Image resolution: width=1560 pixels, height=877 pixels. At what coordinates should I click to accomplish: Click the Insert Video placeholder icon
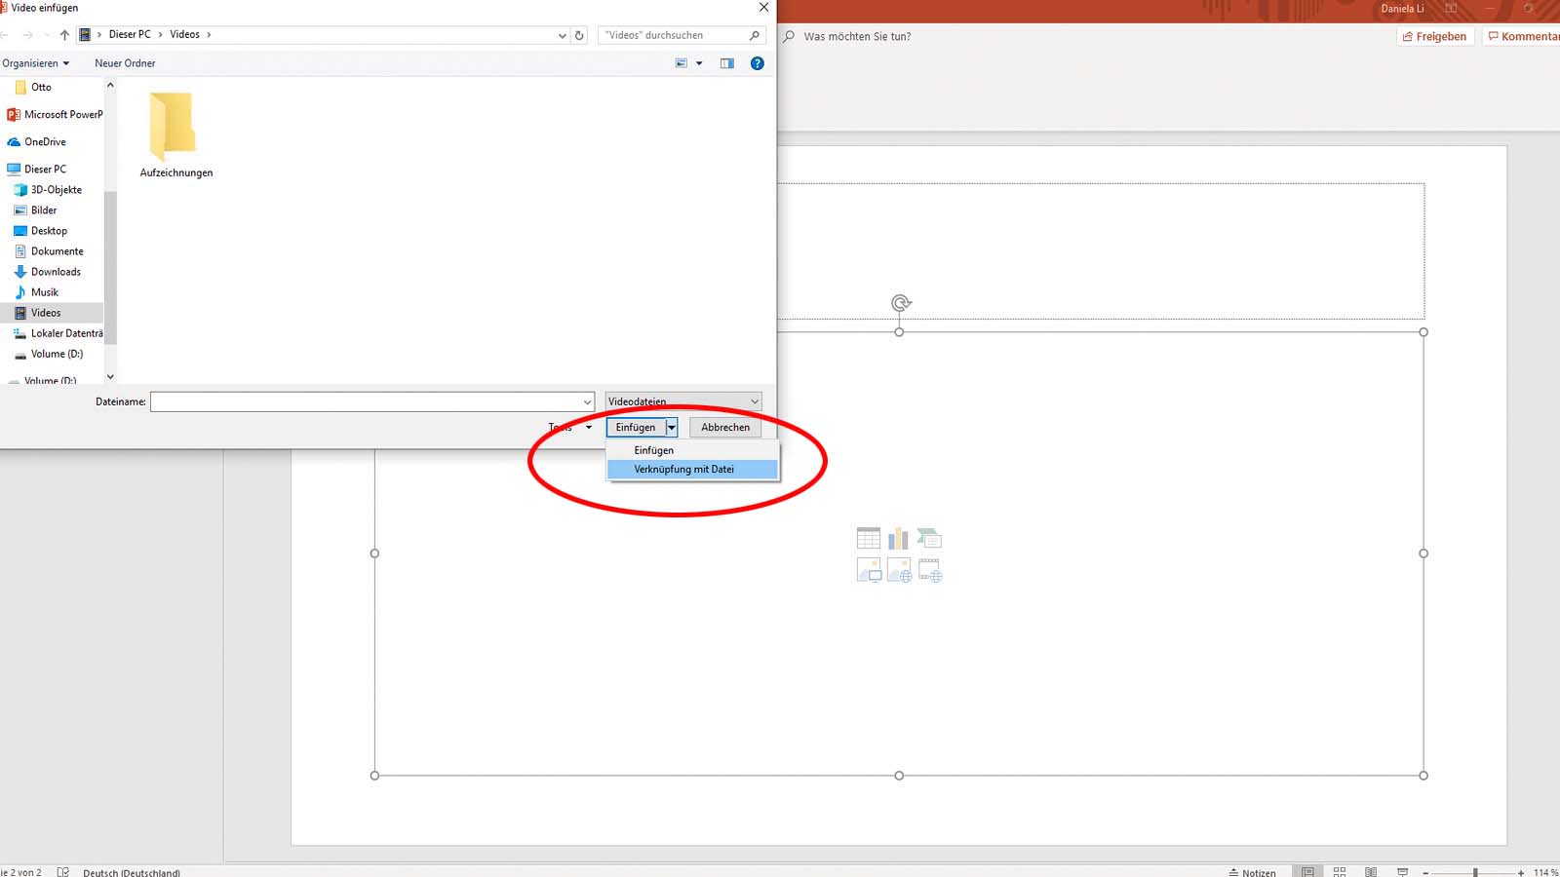(929, 571)
